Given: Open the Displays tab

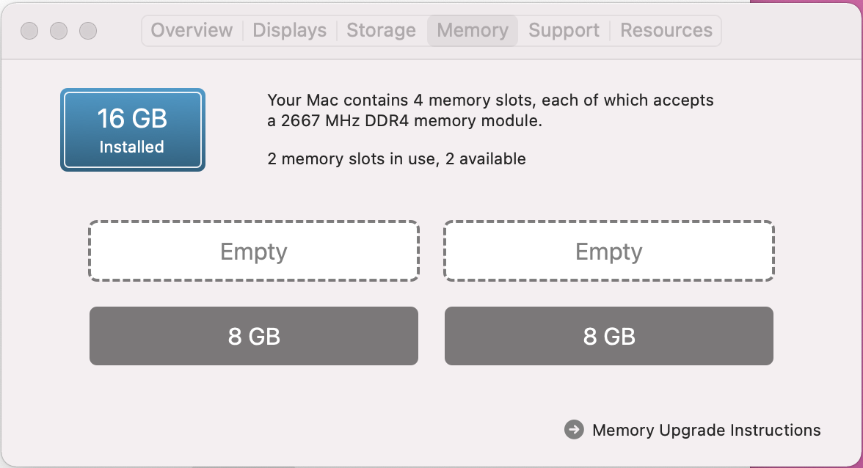Looking at the screenshot, I should coord(289,30).
